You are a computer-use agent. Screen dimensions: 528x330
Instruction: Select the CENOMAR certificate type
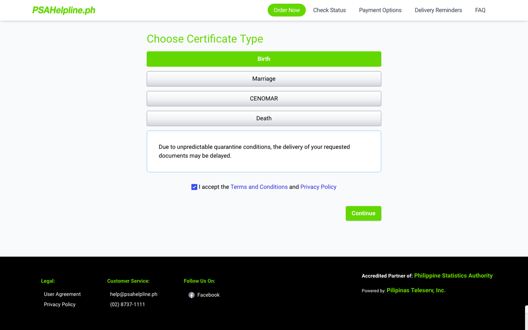click(264, 99)
